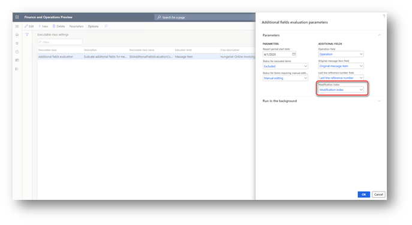
Task: Collapse the Parameters section
Action: 380,35
